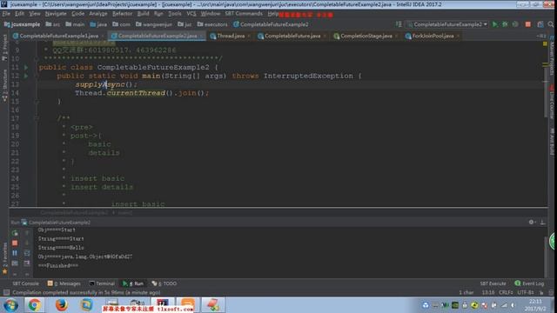The width and height of the screenshot is (557, 313).
Task: Stop the process using the Run panel red square
Action: point(15,243)
